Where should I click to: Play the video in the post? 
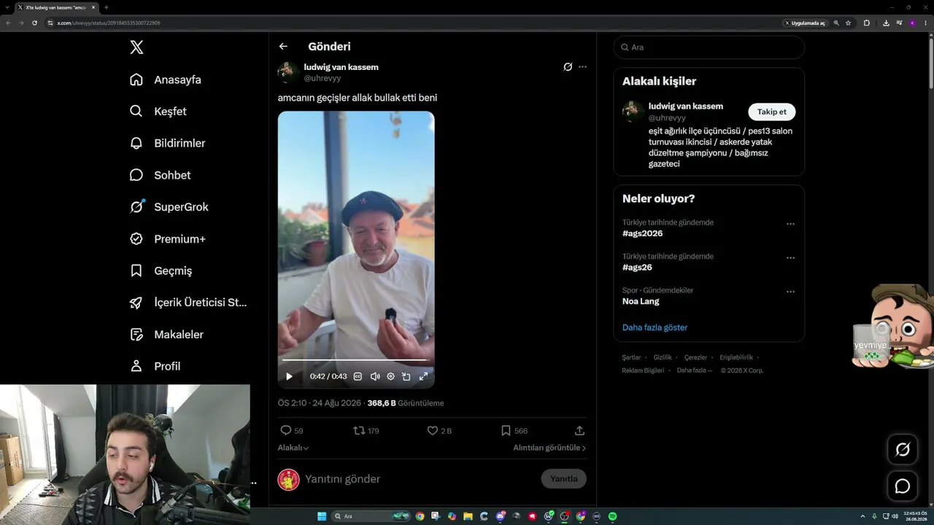point(289,377)
